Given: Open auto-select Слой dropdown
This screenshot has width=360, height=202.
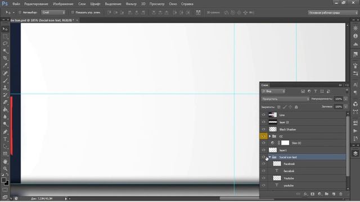Looking at the screenshot, I should coord(53,12).
